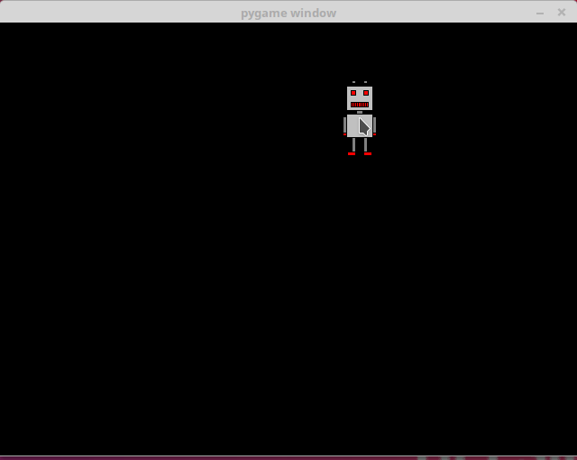Click the robot's right red foot
Image resolution: width=577 pixels, height=460 pixels.
pyautogui.click(x=368, y=153)
